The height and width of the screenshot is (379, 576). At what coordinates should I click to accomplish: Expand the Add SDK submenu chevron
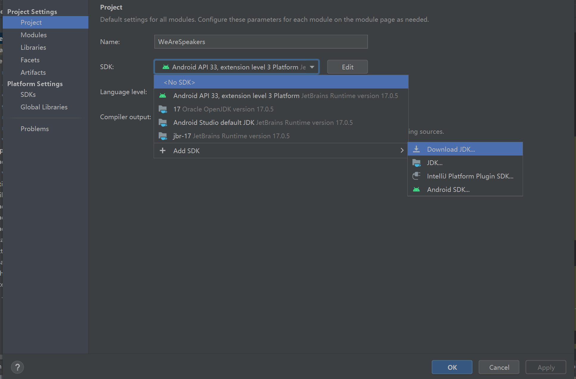402,150
